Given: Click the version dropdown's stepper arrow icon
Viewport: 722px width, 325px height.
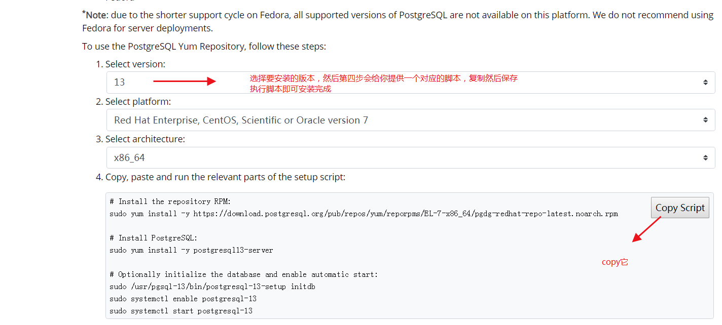Looking at the screenshot, I should tap(705, 82).
